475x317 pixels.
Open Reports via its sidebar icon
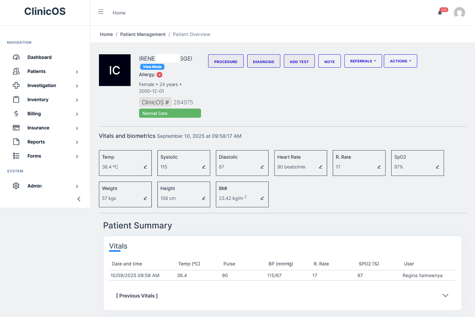point(16,142)
